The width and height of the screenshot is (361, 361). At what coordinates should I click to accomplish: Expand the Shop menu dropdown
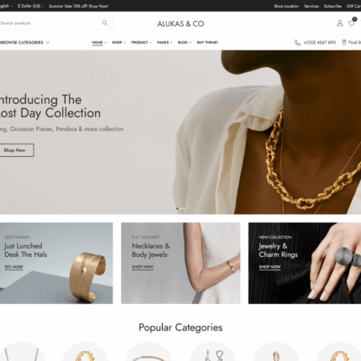pos(119,43)
